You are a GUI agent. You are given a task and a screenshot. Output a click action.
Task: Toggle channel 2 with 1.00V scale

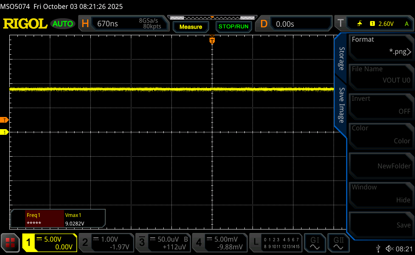tap(107, 243)
